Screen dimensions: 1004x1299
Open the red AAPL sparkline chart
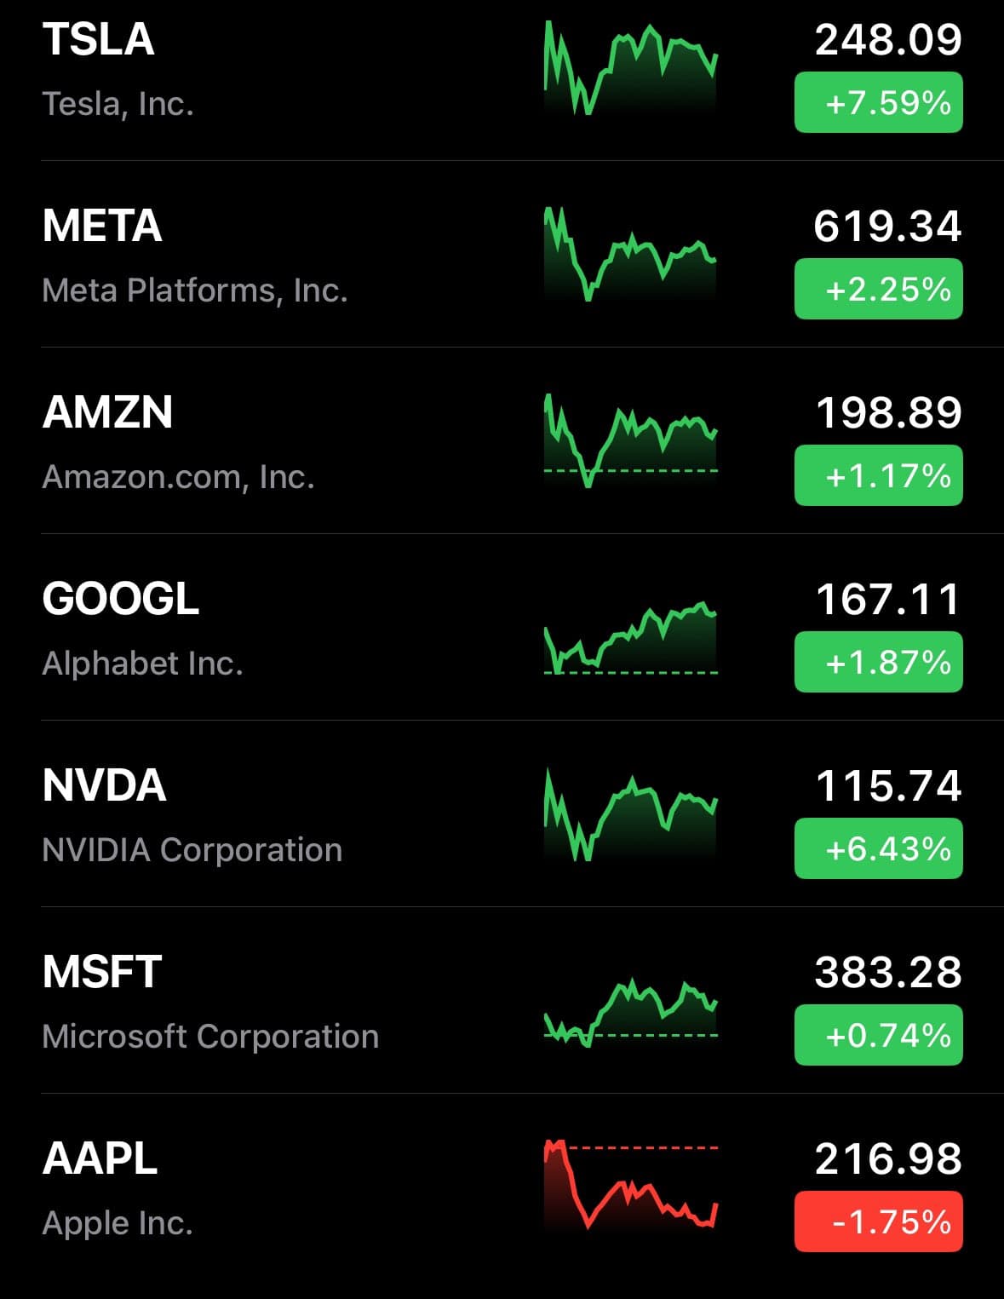pos(631,1184)
